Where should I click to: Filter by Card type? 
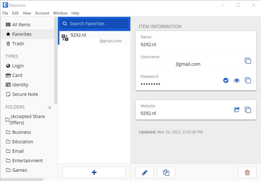click(x=14, y=75)
